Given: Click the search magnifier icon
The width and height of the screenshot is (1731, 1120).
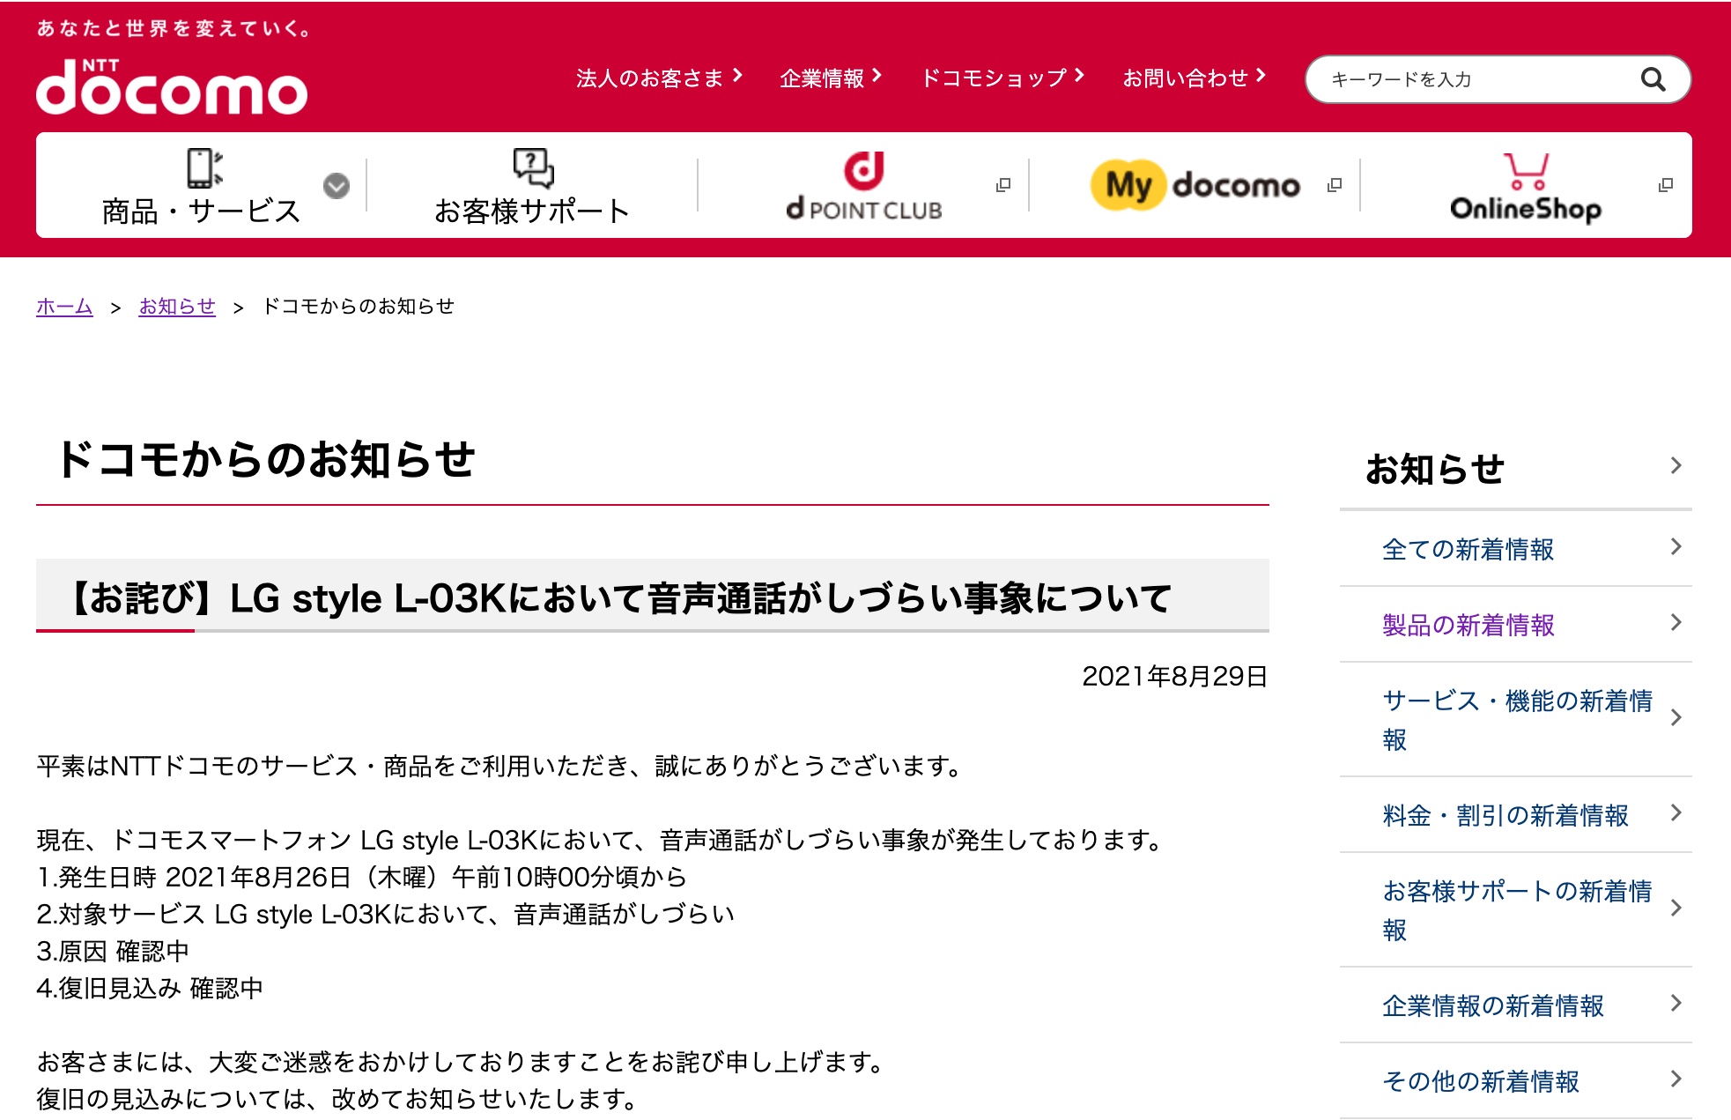Looking at the screenshot, I should click(x=1653, y=79).
